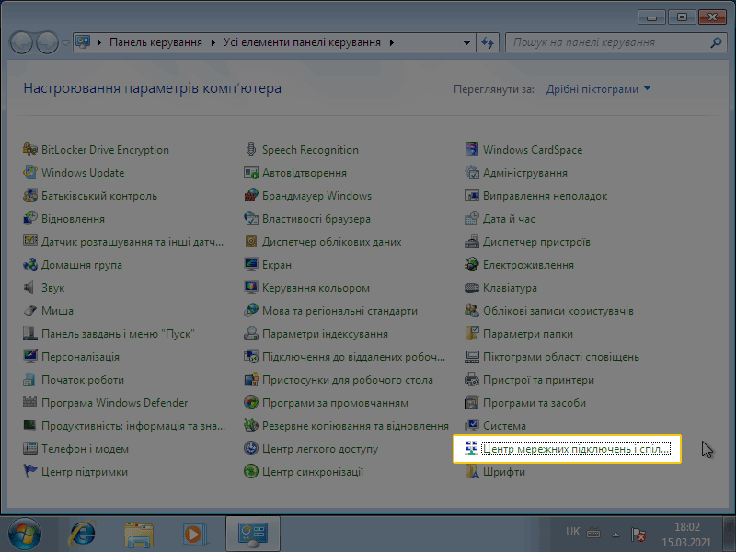The image size is (736, 552).
Task: Click the Відновлення icon
Action: pyautogui.click(x=30, y=218)
